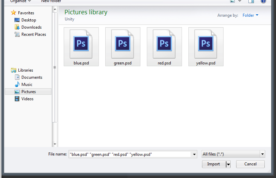Click the Change your view icon

pyautogui.click(x=232, y=1)
